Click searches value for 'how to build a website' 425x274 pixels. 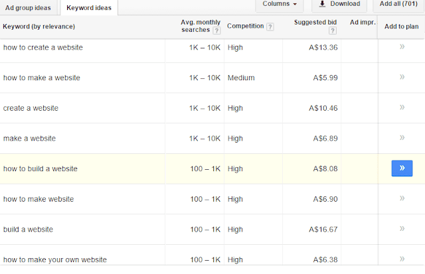pos(205,169)
